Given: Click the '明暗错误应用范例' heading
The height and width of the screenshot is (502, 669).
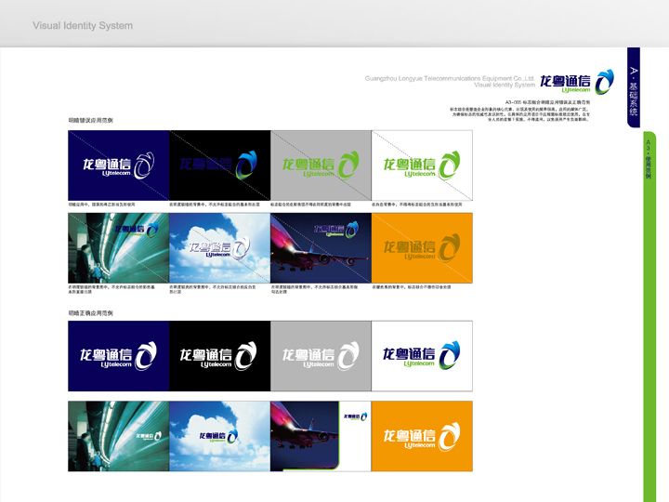Looking at the screenshot, I should [90, 120].
